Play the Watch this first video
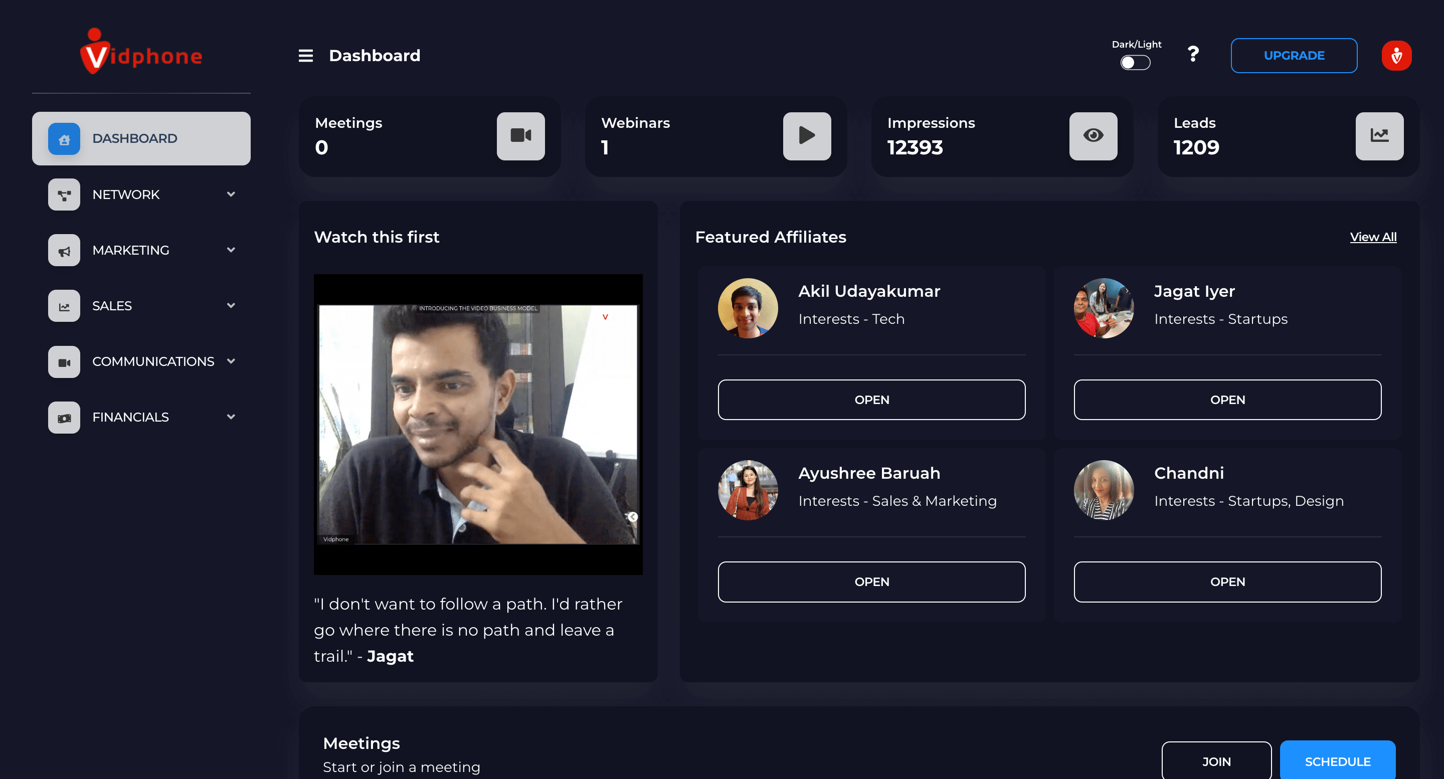Image resolution: width=1444 pixels, height=779 pixels. pyautogui.click(x=478, y=424)
